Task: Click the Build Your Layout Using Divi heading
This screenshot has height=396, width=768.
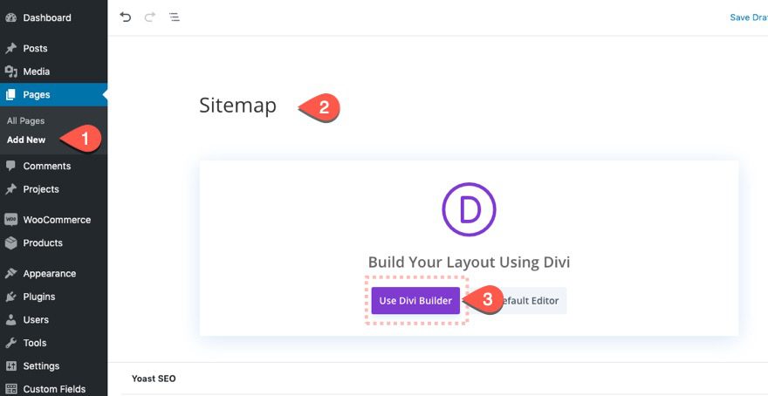Action: 469,262
